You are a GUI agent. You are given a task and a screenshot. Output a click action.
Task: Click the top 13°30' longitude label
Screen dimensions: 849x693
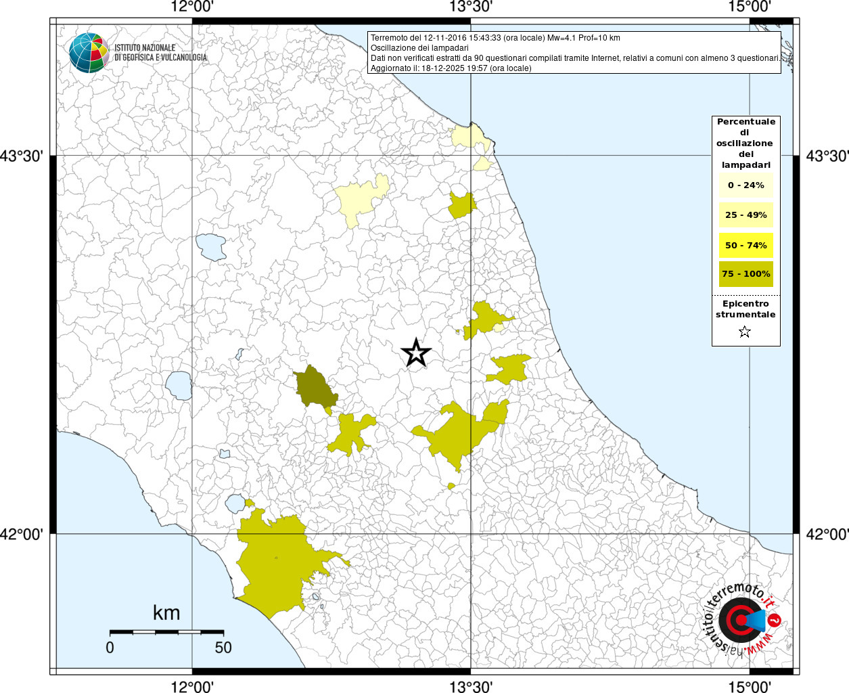(471, 7)
